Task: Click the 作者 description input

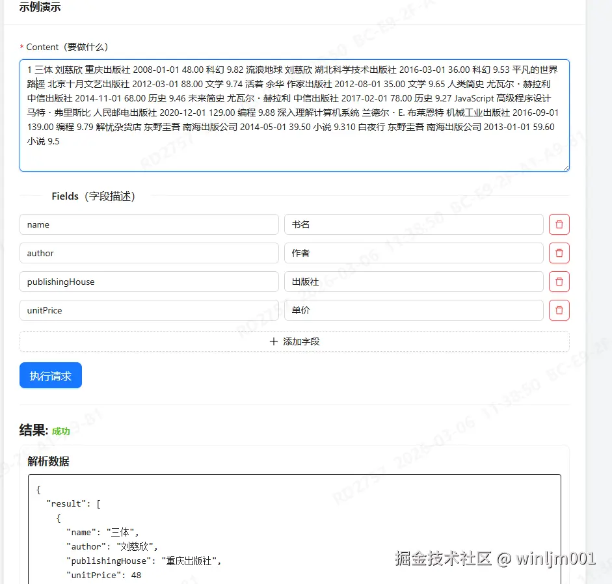Action: click(x=414, y=253)
